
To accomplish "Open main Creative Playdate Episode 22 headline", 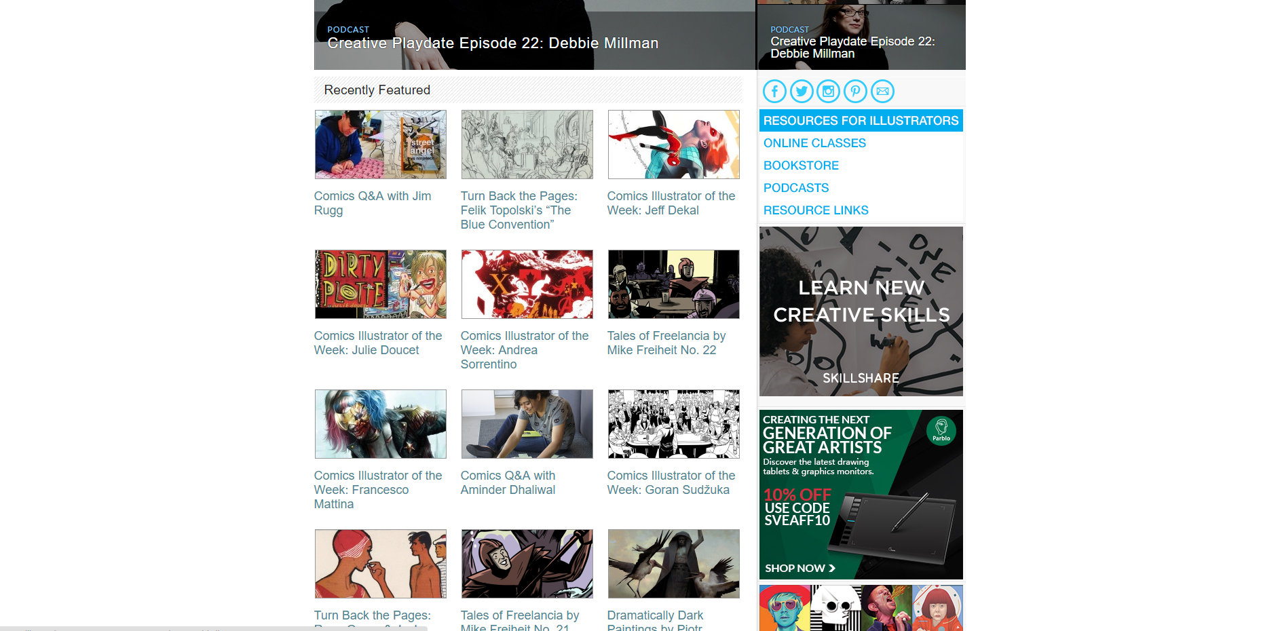I will tap(493, 43).
